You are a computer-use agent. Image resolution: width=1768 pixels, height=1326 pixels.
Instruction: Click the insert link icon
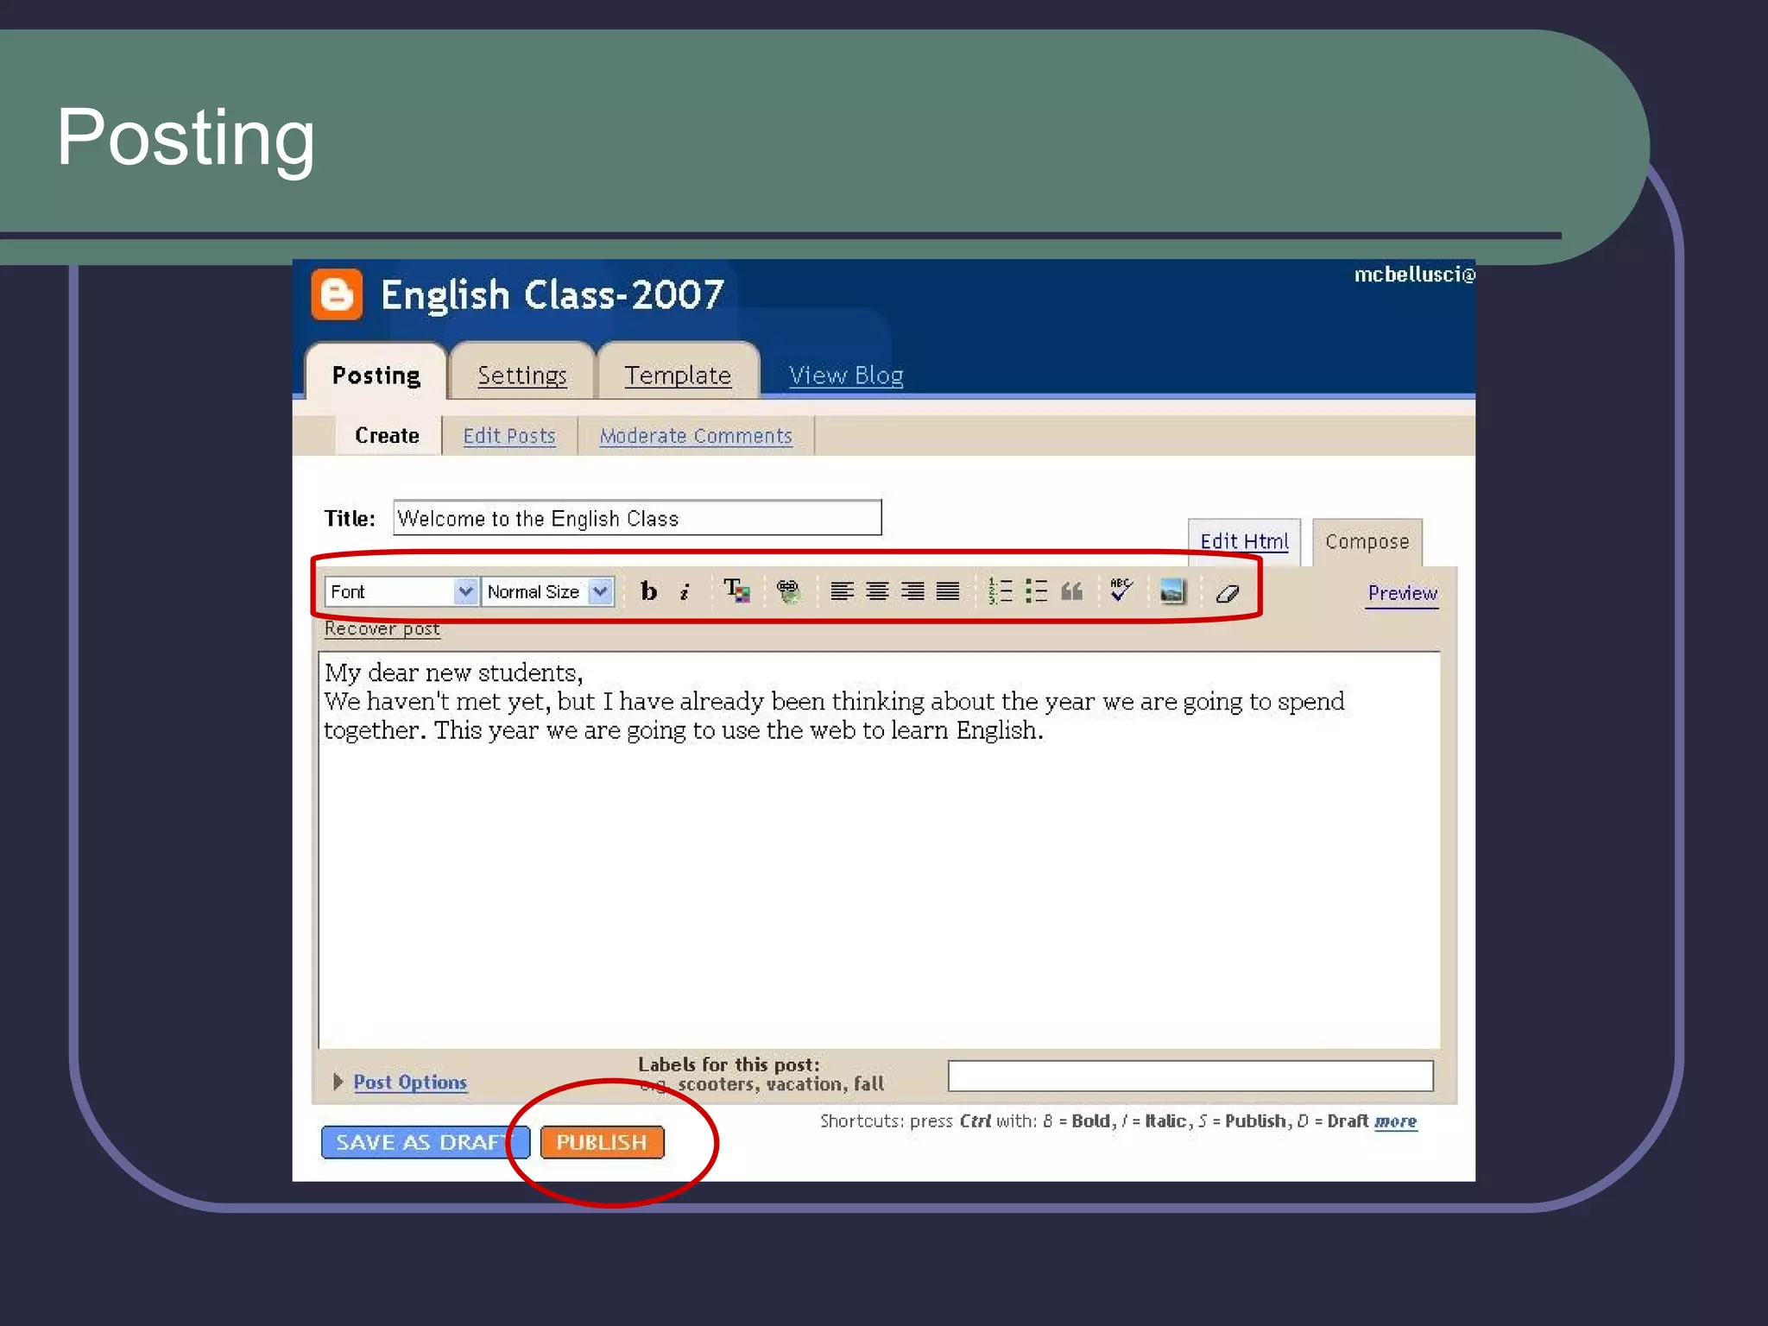click(x=788, y=591)
